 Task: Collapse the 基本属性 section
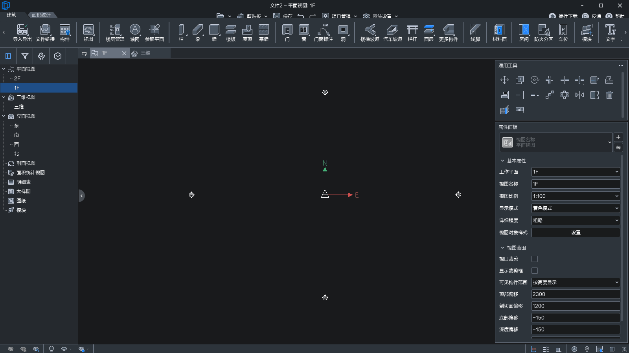[x=502, y=161]
